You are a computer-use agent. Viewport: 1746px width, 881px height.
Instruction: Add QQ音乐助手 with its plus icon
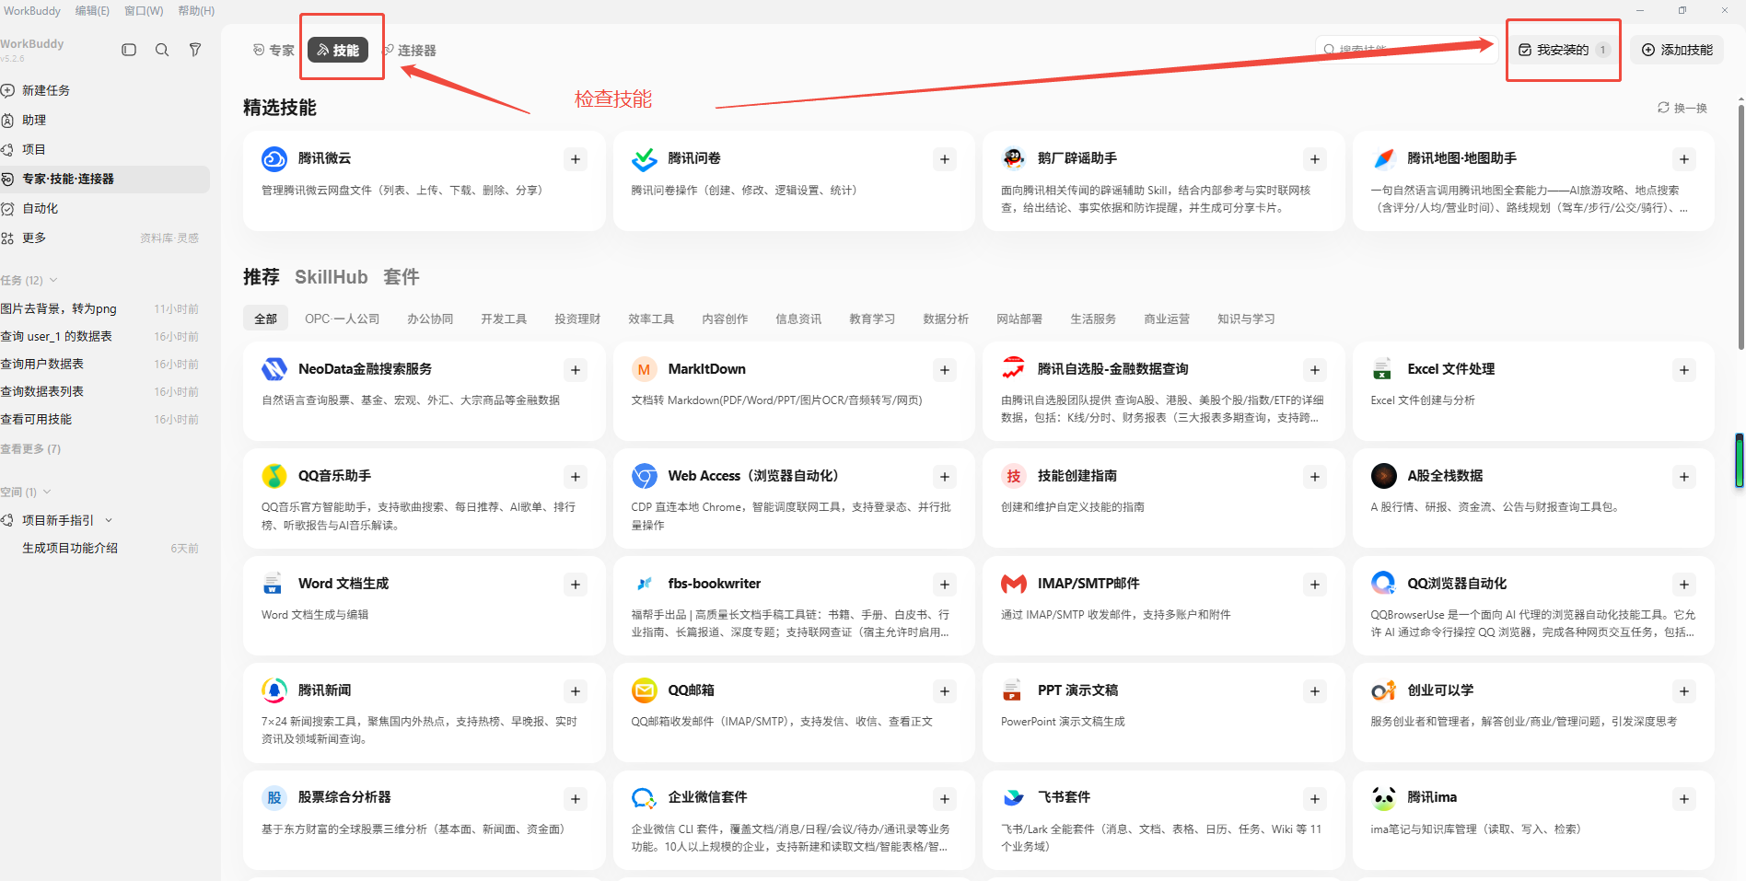(576, 477)
